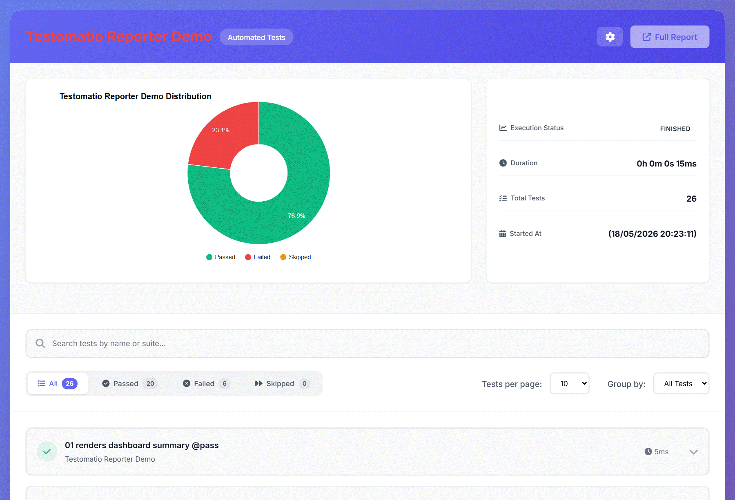735x500 pixels.
Task: Click the Started At label
Action: [526, 233]
